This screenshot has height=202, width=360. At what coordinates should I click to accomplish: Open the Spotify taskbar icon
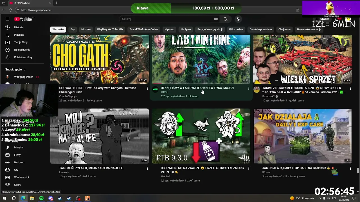tap(41, 198)
